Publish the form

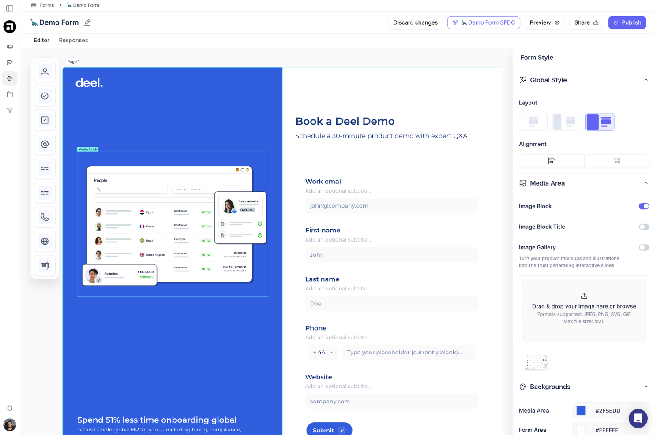pyautogui.click(x=627, y=22)
